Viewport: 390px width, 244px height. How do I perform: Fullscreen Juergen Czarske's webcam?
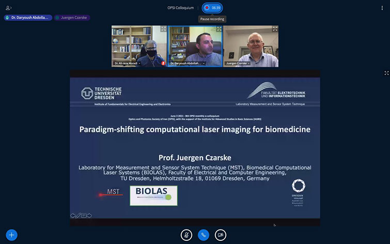[275, 29]
